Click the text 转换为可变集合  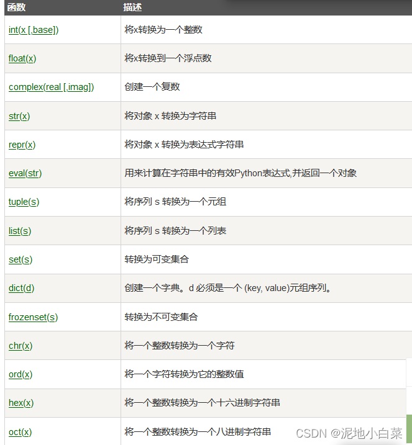coord(157,259)
